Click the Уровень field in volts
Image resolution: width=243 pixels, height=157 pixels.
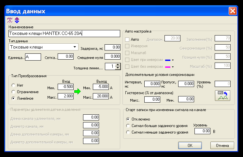click(x=202, y=131)
